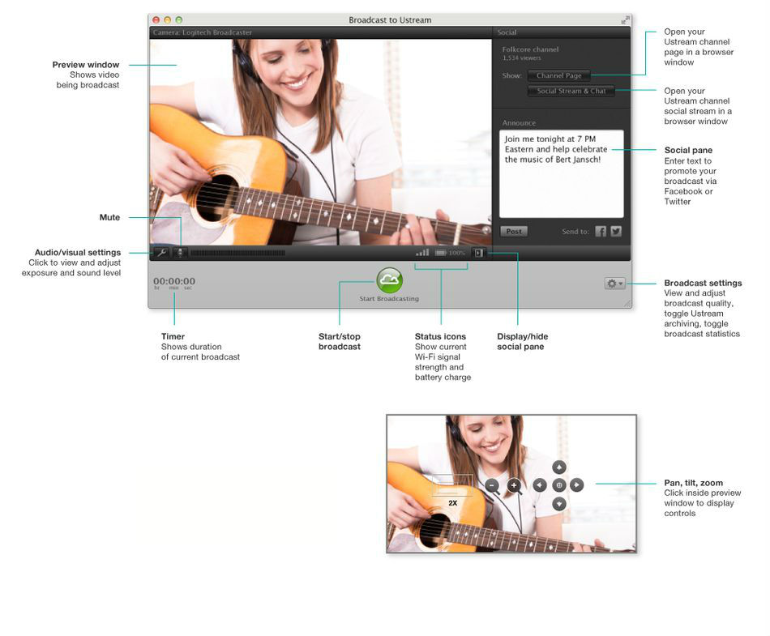770x636 pixels.
Task: Click the Folkcore channel name
Action: 530,49
